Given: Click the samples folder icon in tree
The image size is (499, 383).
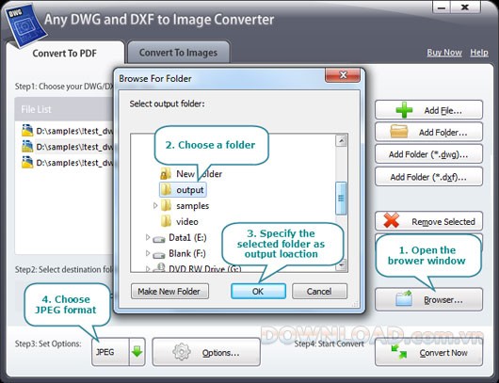Looking at the screenshot, I should tap(166, 205).
